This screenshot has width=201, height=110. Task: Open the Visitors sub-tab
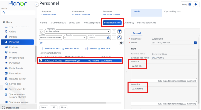point(43,23)
